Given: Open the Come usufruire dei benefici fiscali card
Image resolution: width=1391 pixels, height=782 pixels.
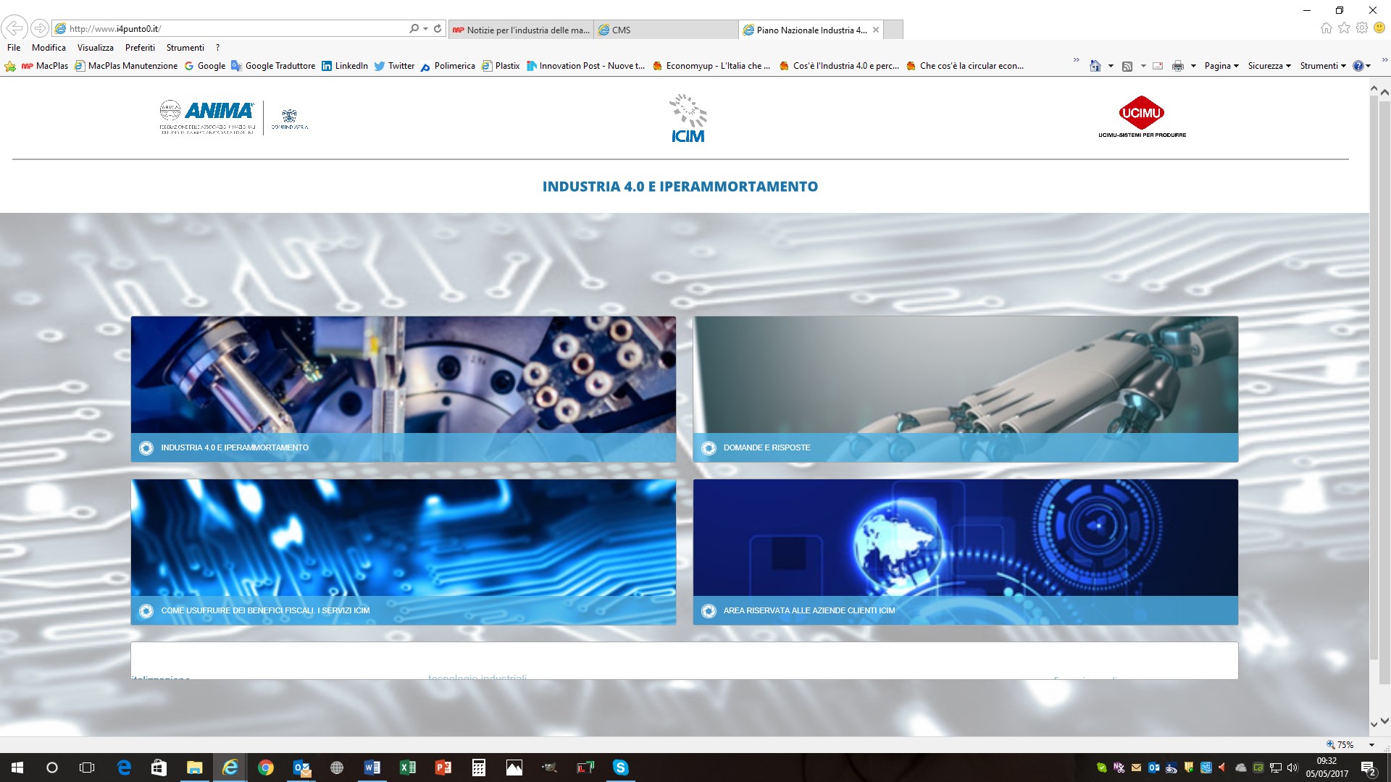Looking at the screenshot, I should [x=404, y=552].
